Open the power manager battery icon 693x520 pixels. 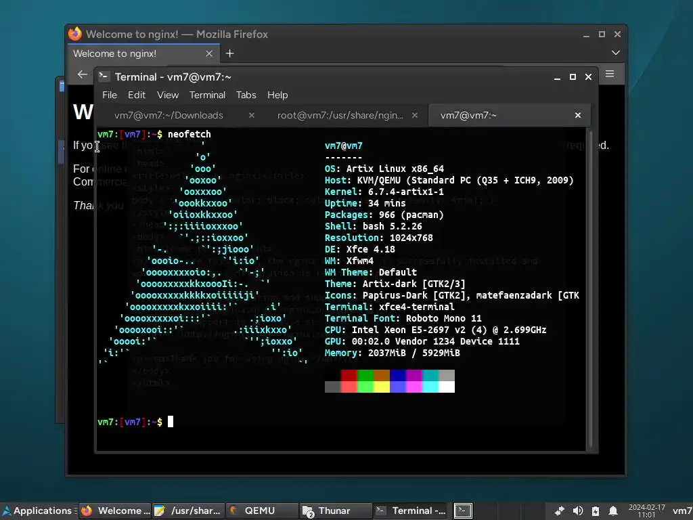click(596, 511)
